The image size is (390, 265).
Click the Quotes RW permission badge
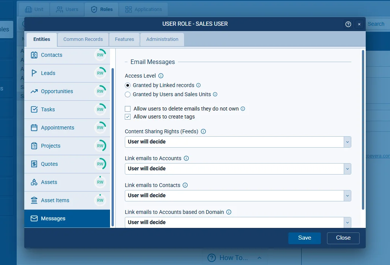[100, 164]
